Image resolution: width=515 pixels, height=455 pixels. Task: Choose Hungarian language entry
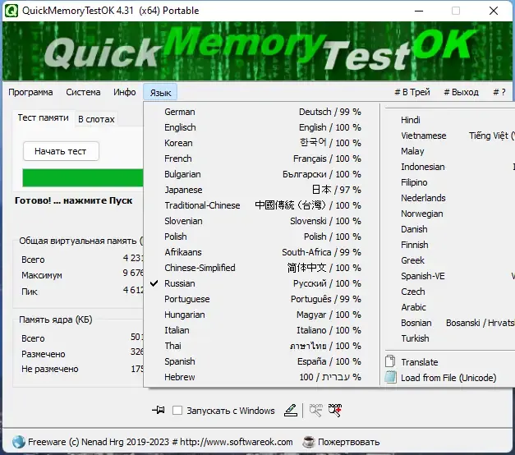pos(262,315)
